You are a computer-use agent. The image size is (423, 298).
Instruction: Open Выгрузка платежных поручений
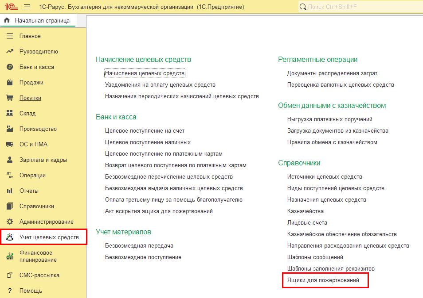pos(329,119)
